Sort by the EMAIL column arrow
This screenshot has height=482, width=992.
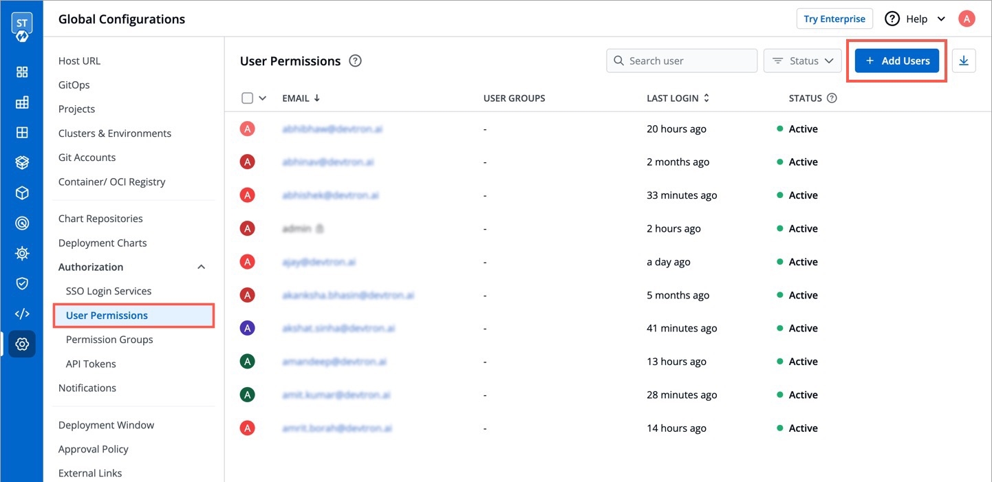click(x=317, y=98)
